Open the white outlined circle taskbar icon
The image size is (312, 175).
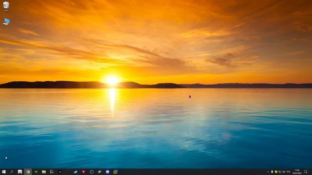tap(92, 172)
